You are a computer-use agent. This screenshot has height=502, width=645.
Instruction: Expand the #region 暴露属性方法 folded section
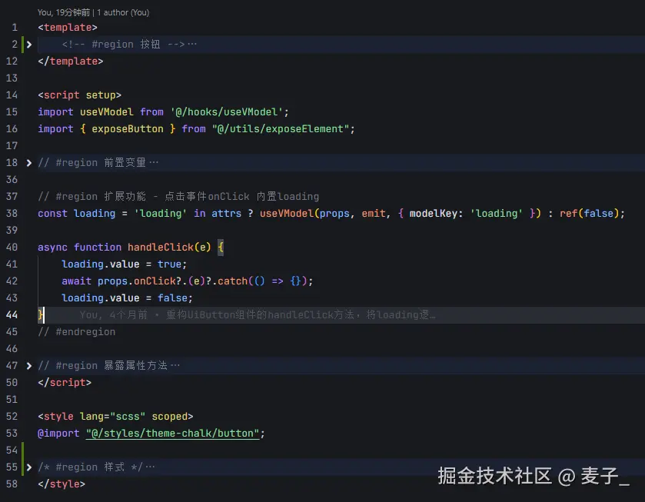coord(28,365)
